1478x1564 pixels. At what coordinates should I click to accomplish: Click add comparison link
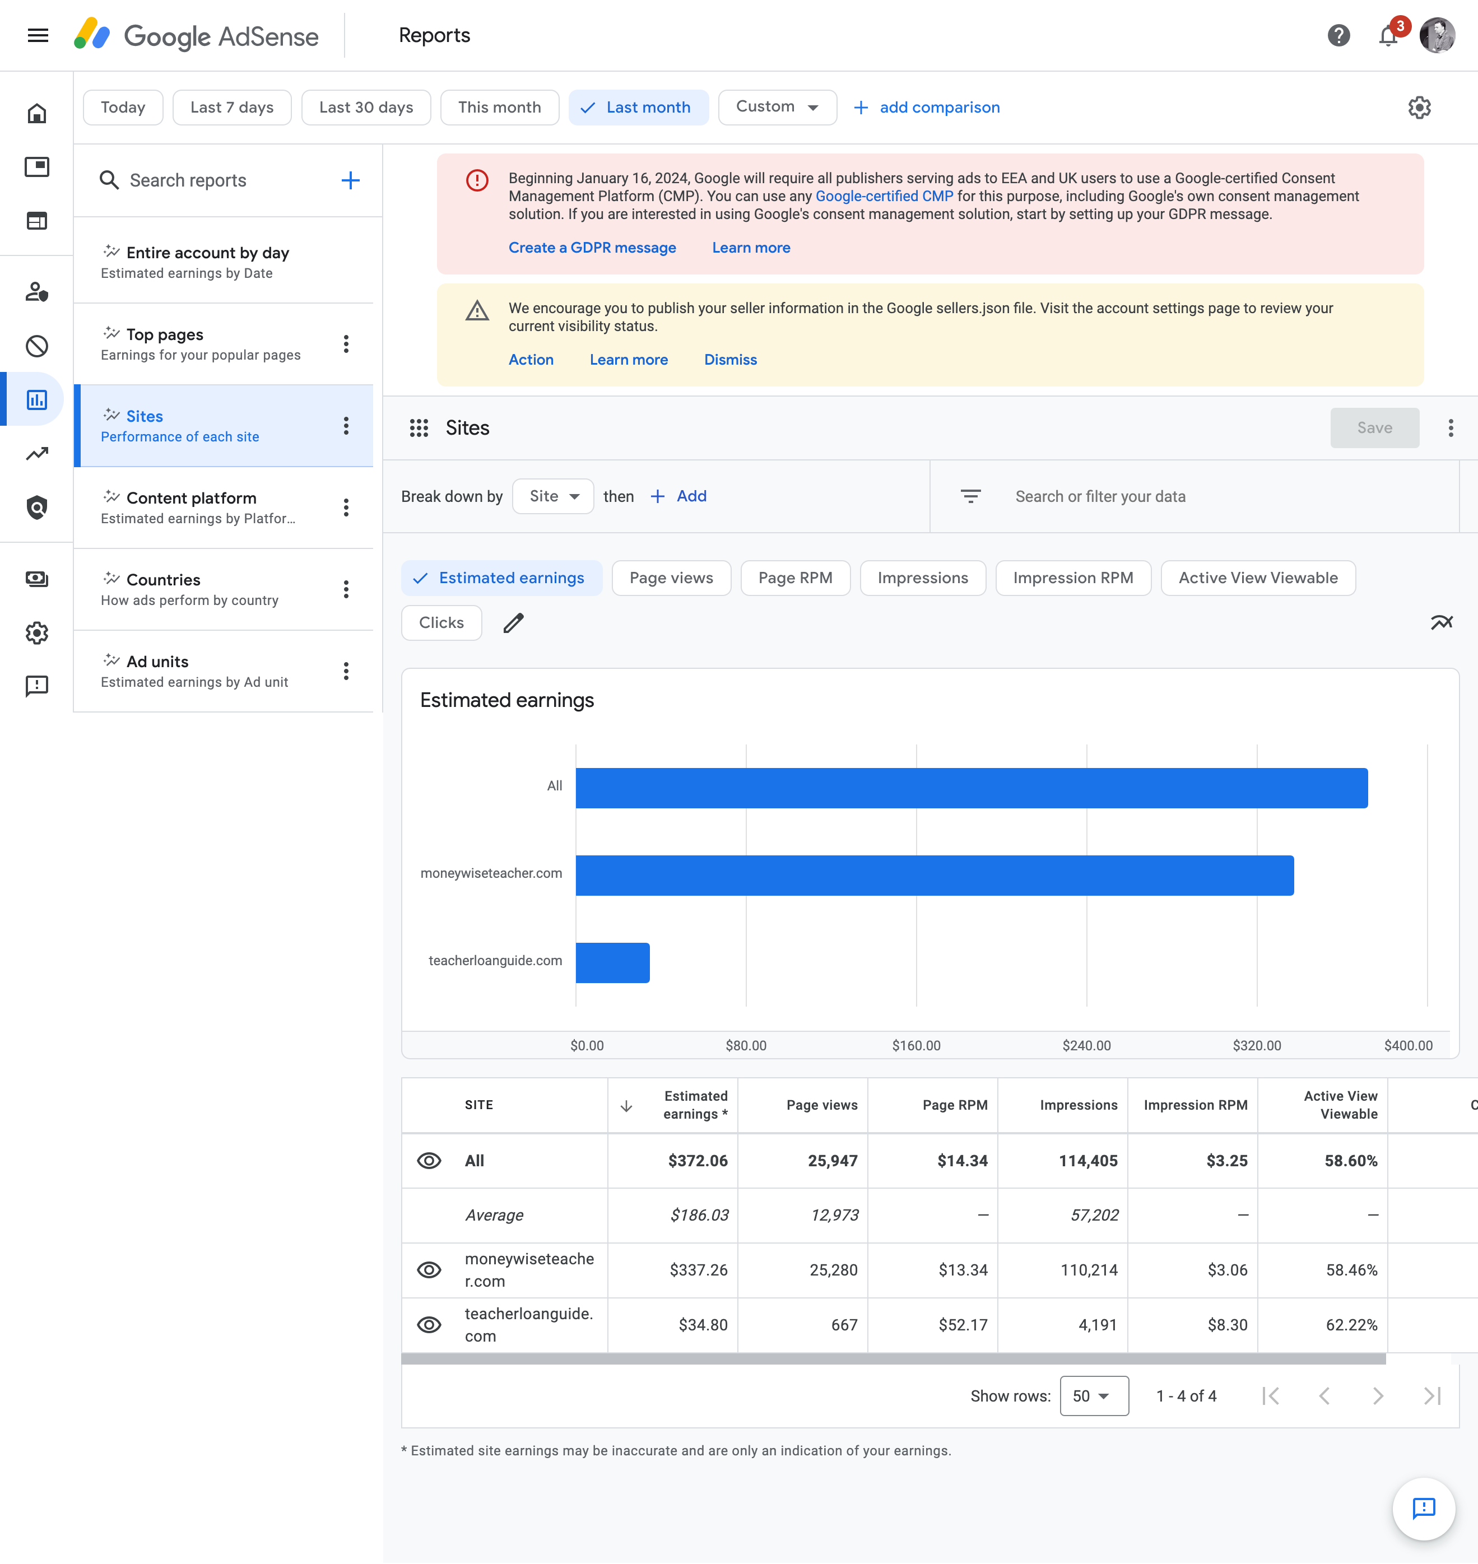(x=927, y=107)
